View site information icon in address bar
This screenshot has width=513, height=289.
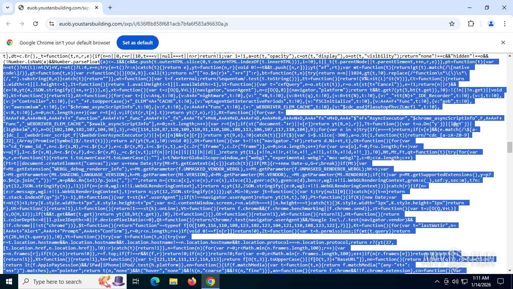click(52, 24)
